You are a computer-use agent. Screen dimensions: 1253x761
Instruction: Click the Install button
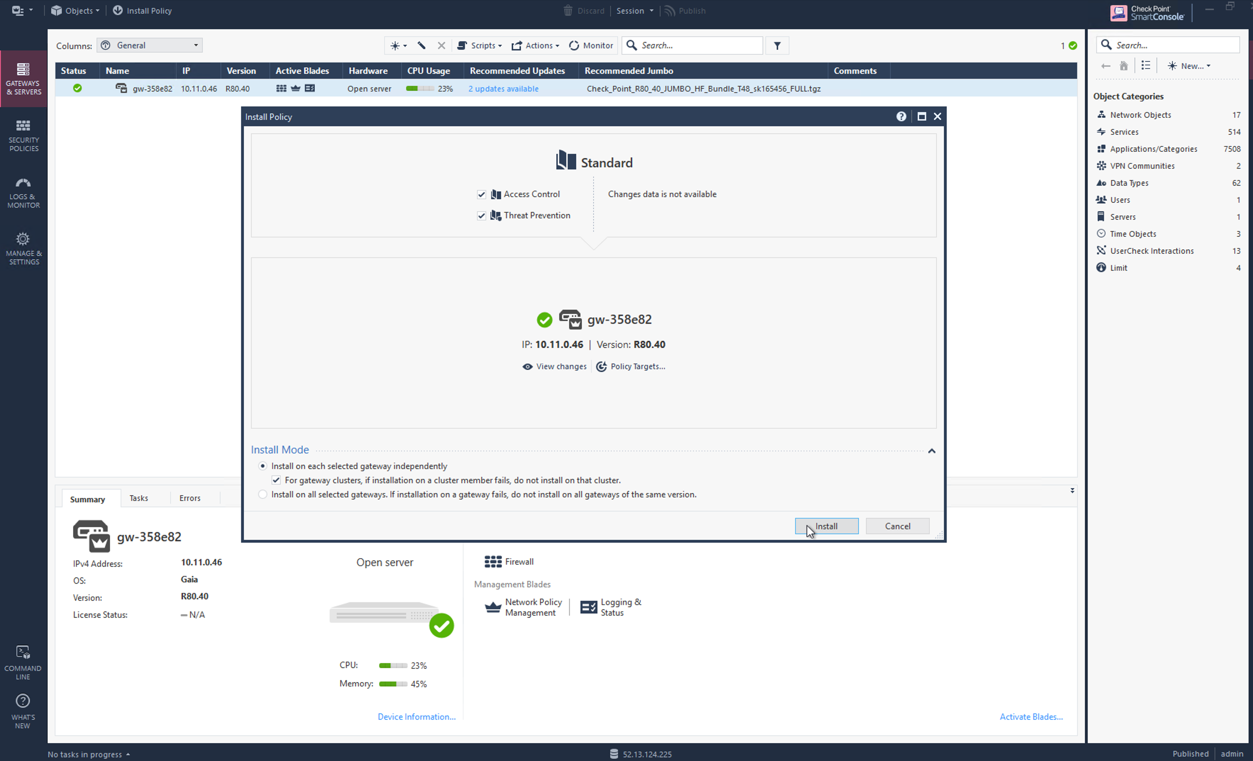826,526
